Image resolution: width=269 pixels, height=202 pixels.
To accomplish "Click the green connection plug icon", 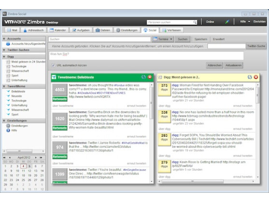I will (227, 22).
